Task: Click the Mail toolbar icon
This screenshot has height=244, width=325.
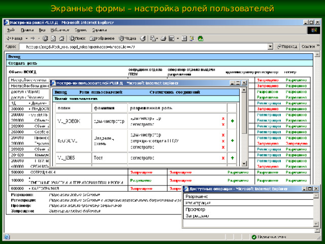Action: pyautogui.click(x=152, y=39)
